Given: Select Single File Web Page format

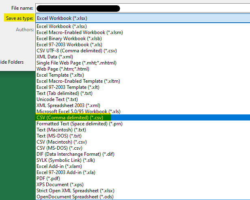Looking at the screenshot, I should 76,63.
